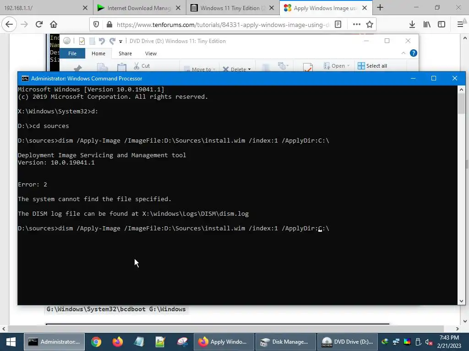Open the page actions three-dot menu
Screen dimensions: 469x351
[356, 25]
